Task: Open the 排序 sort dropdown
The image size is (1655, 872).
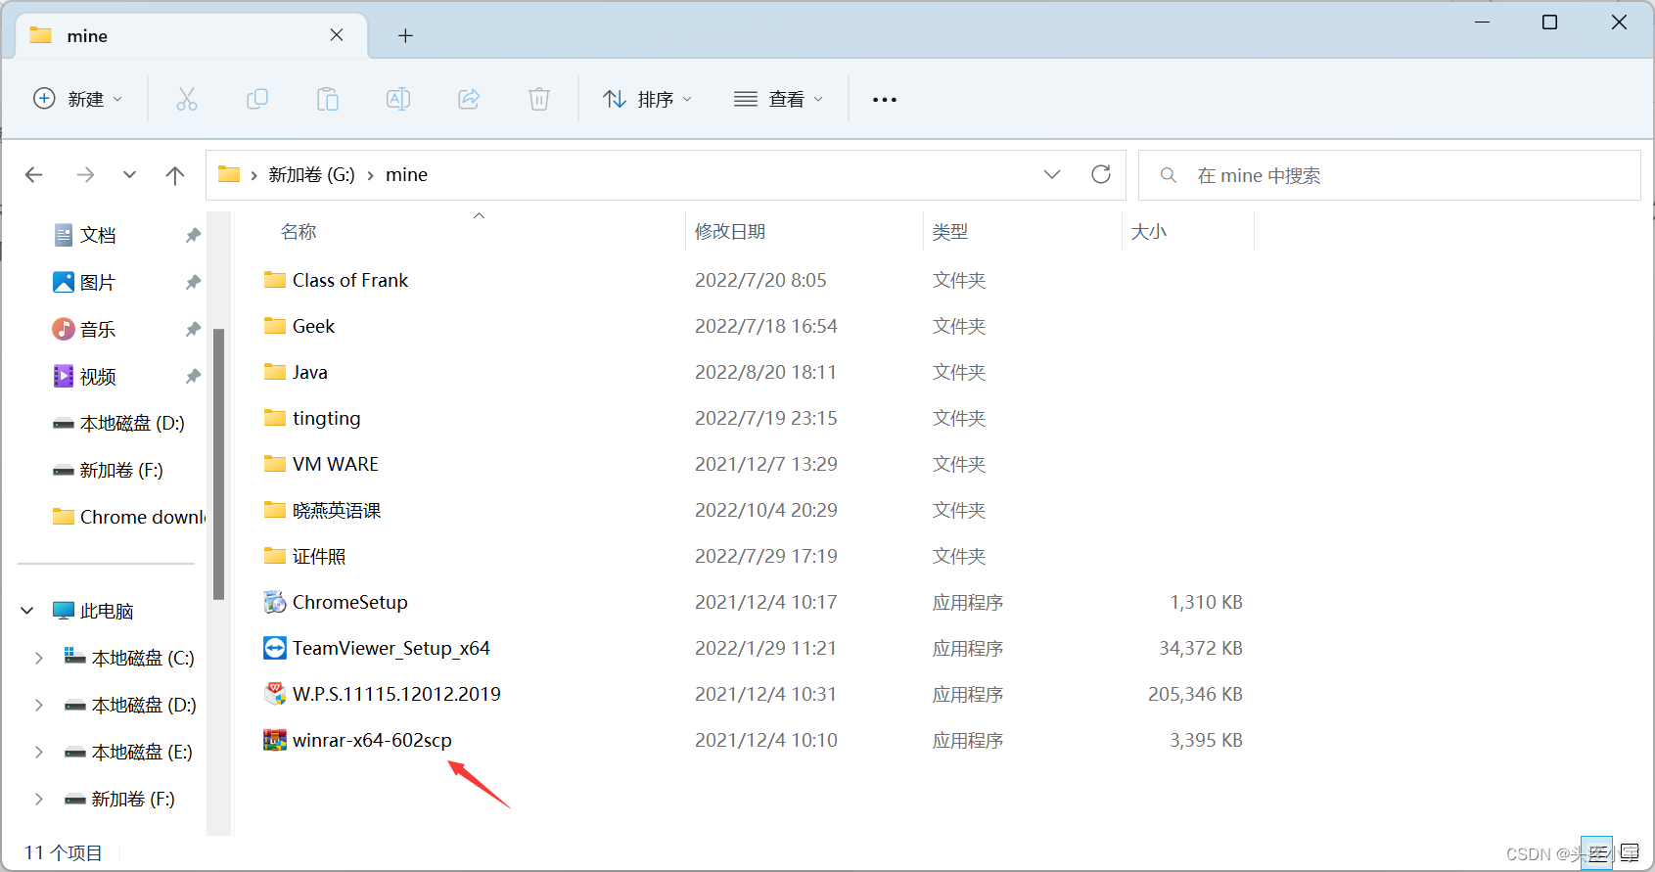Action: point(648,99)
